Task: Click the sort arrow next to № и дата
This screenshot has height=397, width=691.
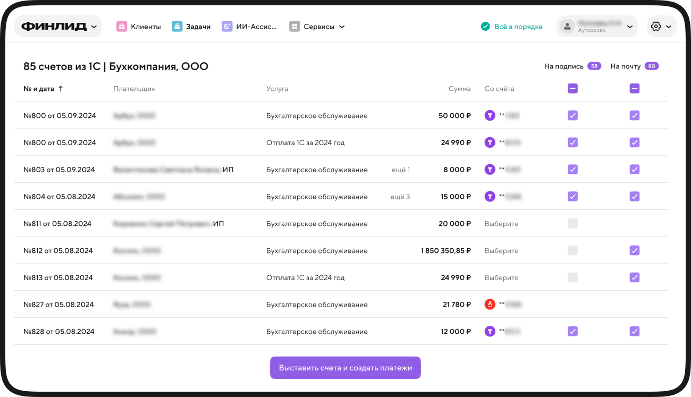Action: 61,89
